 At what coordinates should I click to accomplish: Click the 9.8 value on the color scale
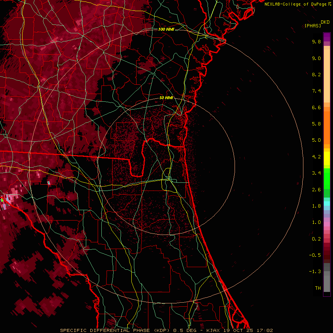tap(316, 41)
